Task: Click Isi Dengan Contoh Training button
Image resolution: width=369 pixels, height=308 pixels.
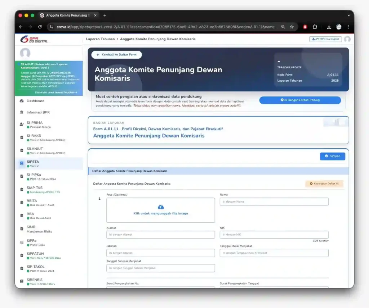Action: (300, 100)
